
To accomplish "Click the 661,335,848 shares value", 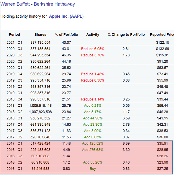I will (x=40, y=125).
